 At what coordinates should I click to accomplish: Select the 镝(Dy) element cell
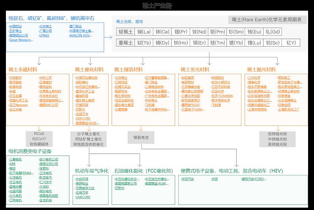(x=162, y=43)
